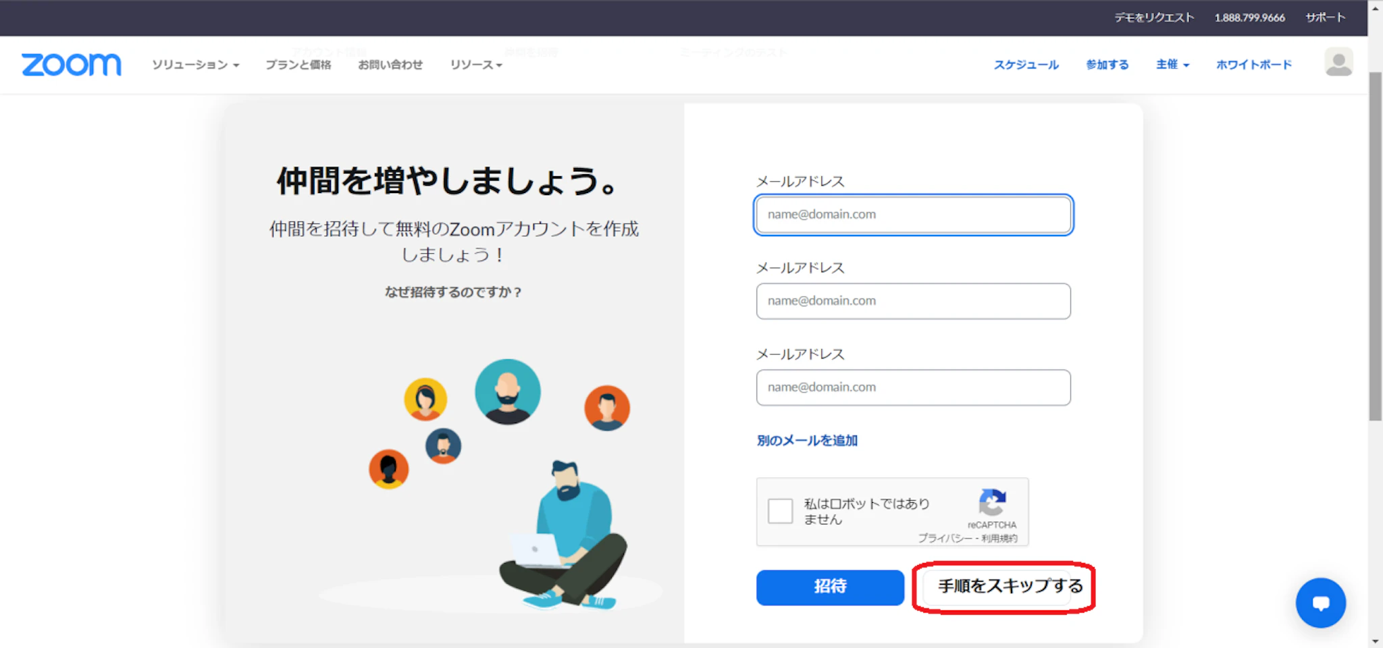Expand the リソース dropdown menu
Viewport: 1383px width, 648px height.
476,65
